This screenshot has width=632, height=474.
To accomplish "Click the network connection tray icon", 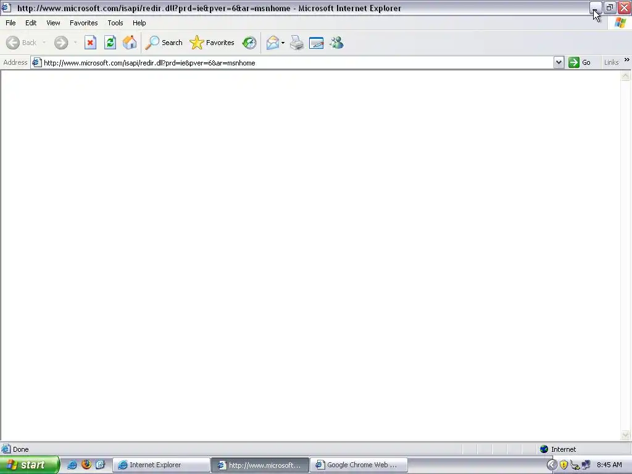I will click(586, 465).
